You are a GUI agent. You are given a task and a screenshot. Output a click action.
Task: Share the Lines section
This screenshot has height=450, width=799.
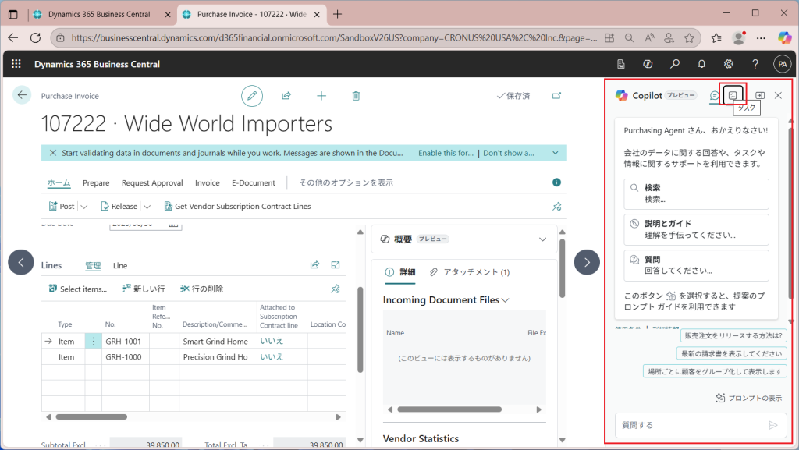coord(315,264)
